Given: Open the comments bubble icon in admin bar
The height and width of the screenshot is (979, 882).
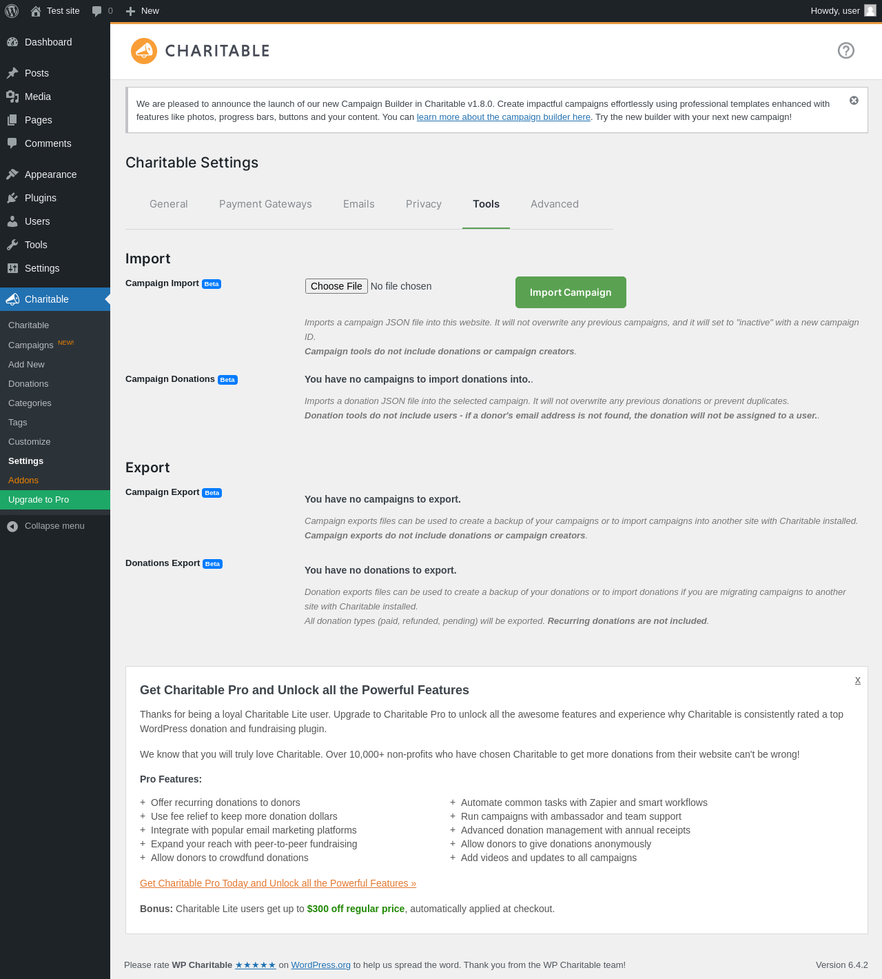Looking at the screenshot, I should coord(97,11).
